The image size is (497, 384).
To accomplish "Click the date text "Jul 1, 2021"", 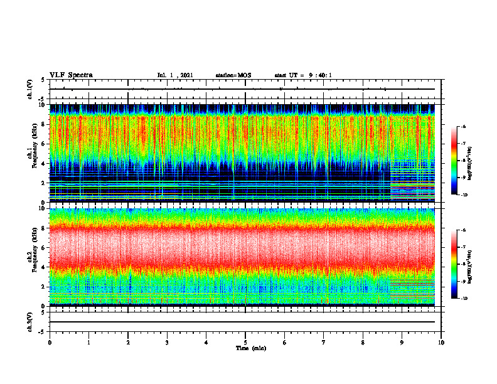I will pos(175,75).
